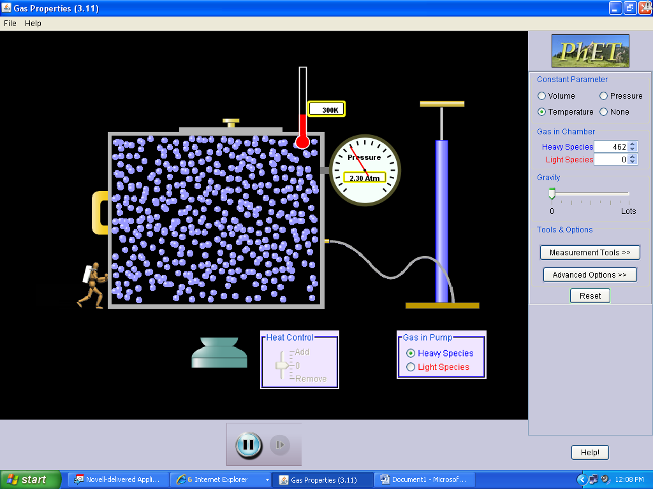Select Volume as the constant parameter
The image size is (653, 489).
(541, 96)
